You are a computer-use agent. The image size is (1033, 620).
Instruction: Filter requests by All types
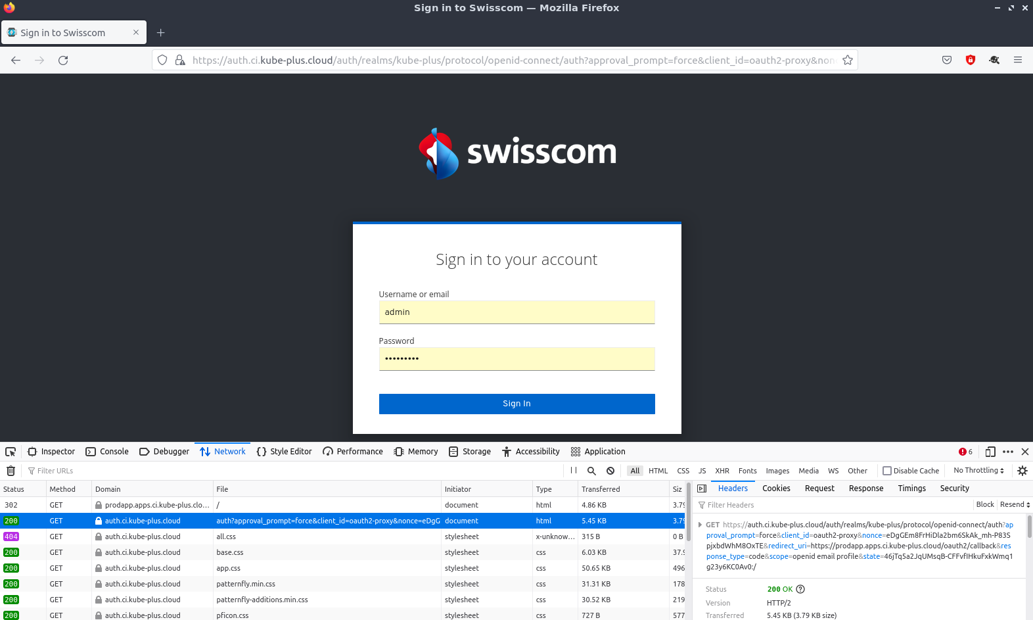pyautogui.click(x=635, y=471)
